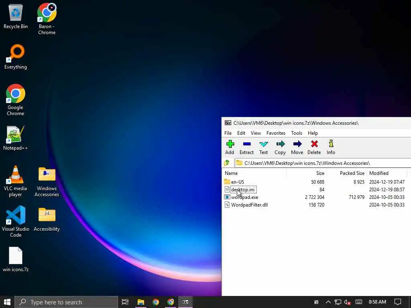The width and height of the screenshot is (411, 308).
Task: Open the Help menu
Action: click(x=313, y=133)
